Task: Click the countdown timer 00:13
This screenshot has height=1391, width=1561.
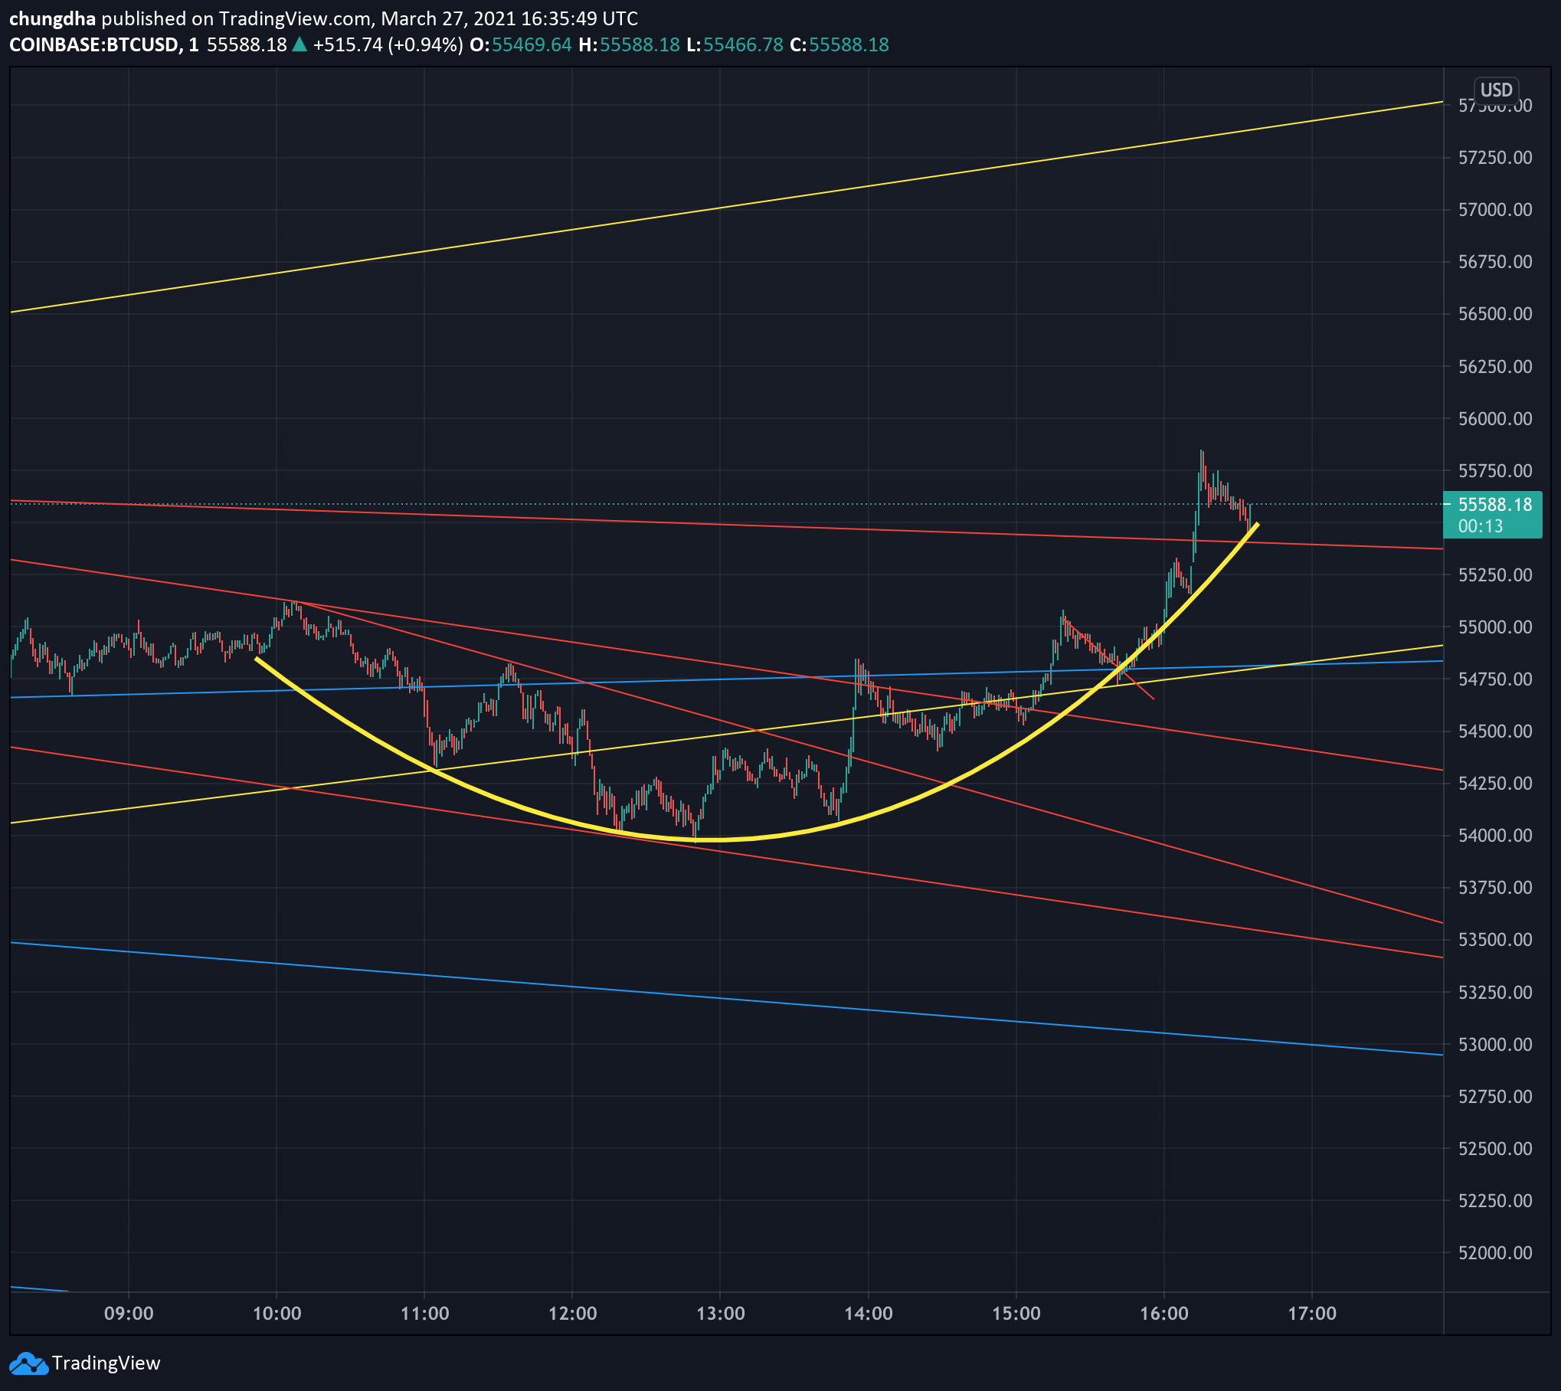Action: [1480, 526]
